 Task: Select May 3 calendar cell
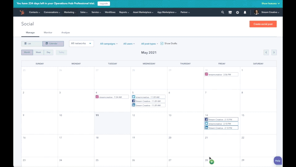point(76,101)
